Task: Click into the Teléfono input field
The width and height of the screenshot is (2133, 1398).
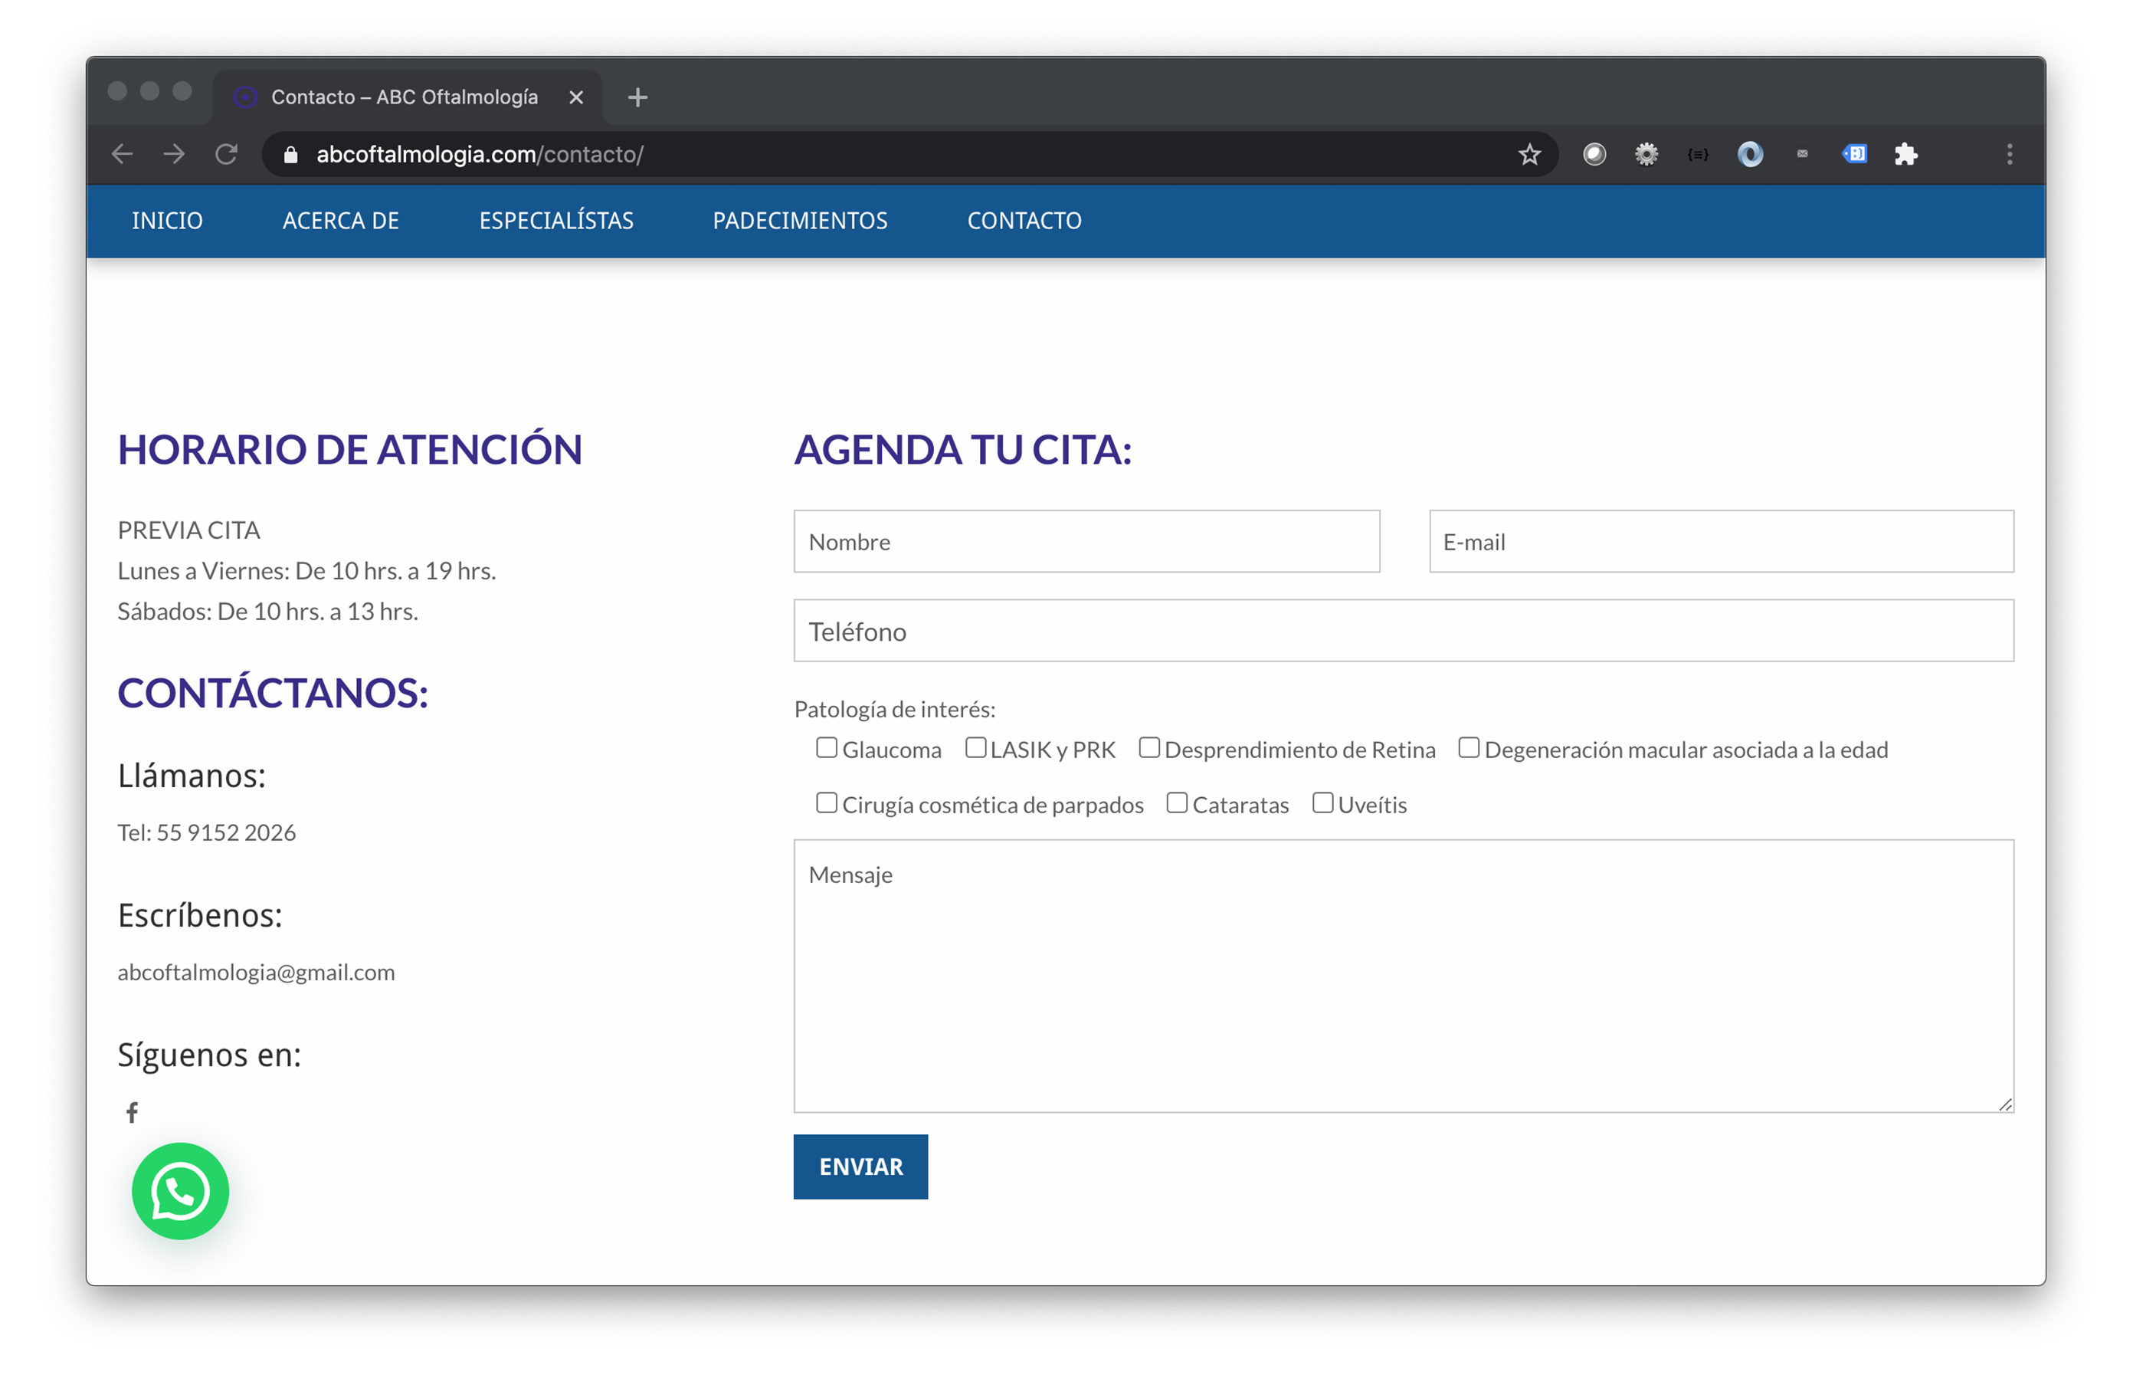Action: pos(1403,630)
